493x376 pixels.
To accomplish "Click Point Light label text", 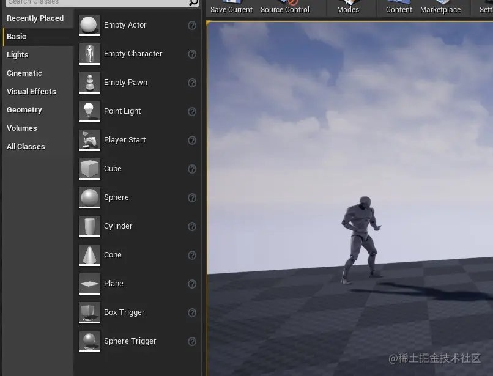I will pyautogui.click(x=122, y=111).
